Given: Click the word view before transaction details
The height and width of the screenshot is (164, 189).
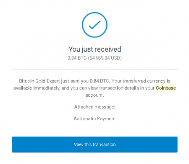Looking at the screenshot, I should [93, 88].
